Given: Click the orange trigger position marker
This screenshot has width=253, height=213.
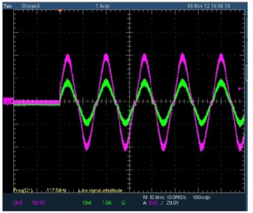Looking at the screenshot, I should (60, 11).
